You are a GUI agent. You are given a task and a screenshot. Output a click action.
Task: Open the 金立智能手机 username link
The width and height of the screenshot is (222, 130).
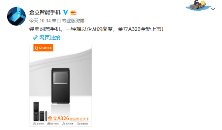(x=45, y=12)
